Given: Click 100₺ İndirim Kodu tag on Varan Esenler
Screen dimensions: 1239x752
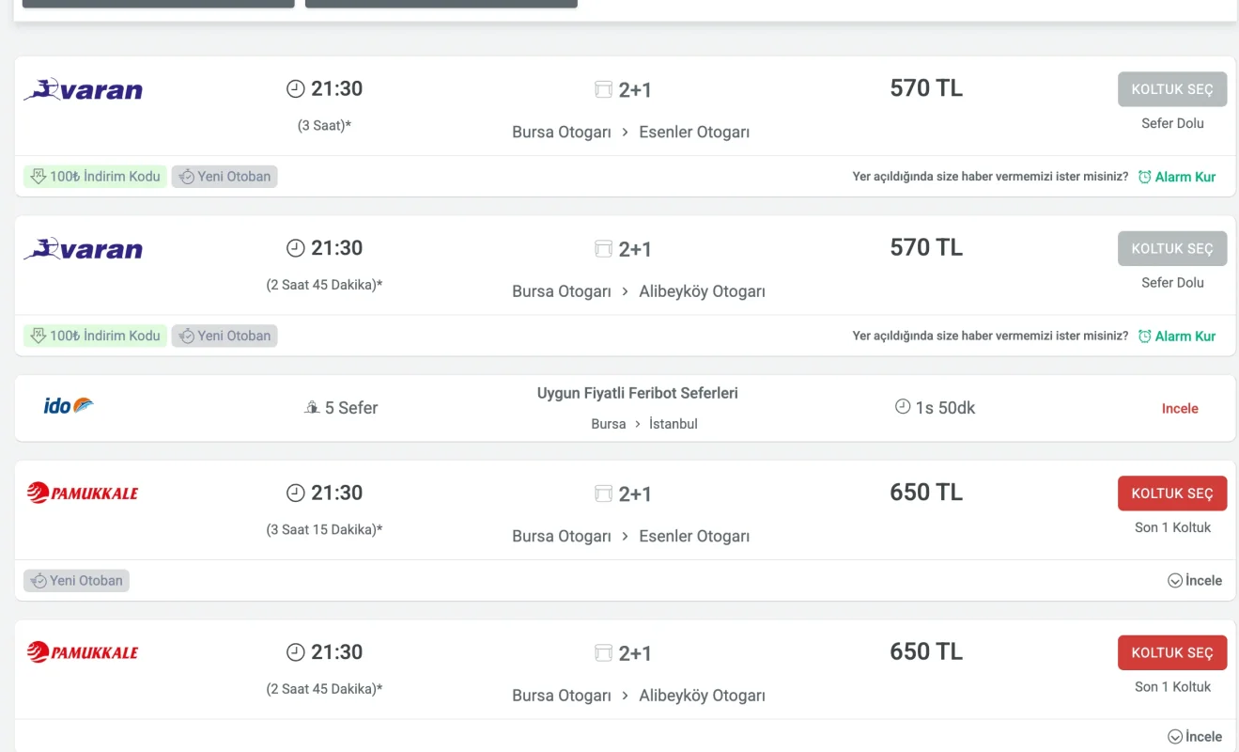Looking at the screenshot, I should (95, 177).
